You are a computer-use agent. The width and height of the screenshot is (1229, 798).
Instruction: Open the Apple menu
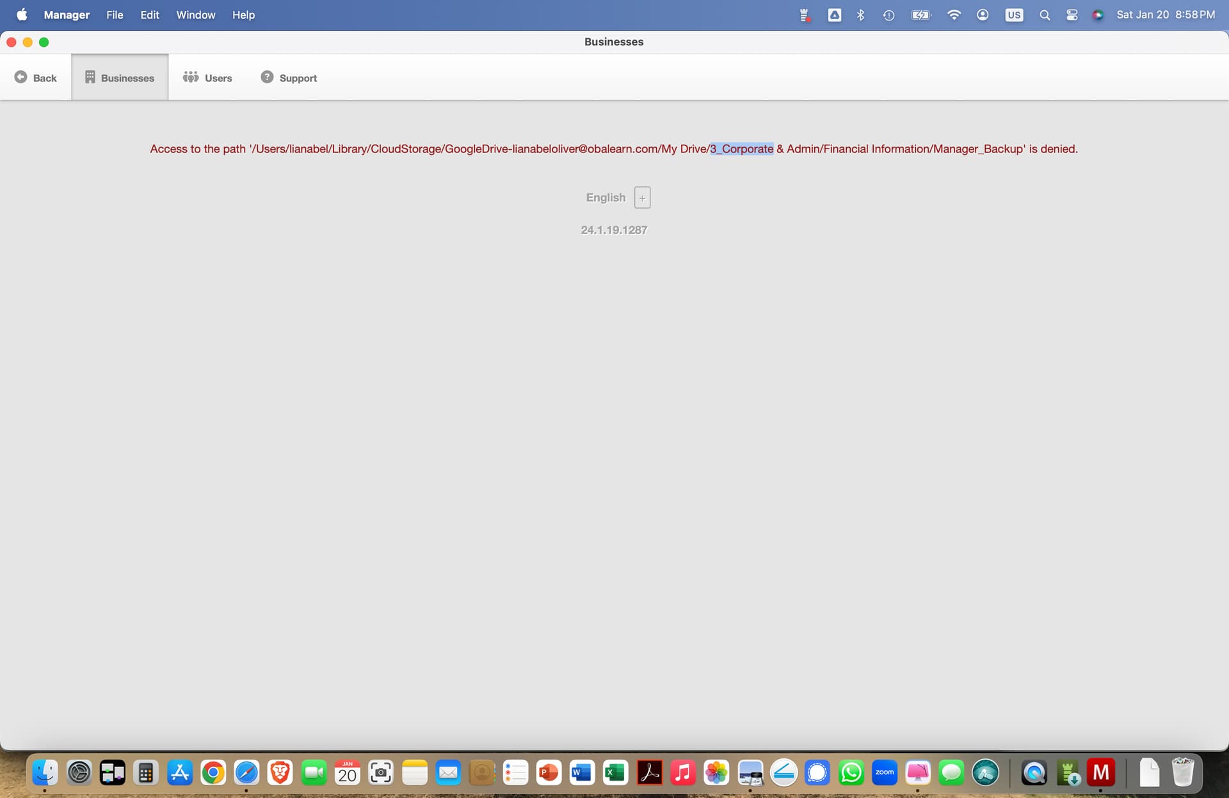(22, 15)
